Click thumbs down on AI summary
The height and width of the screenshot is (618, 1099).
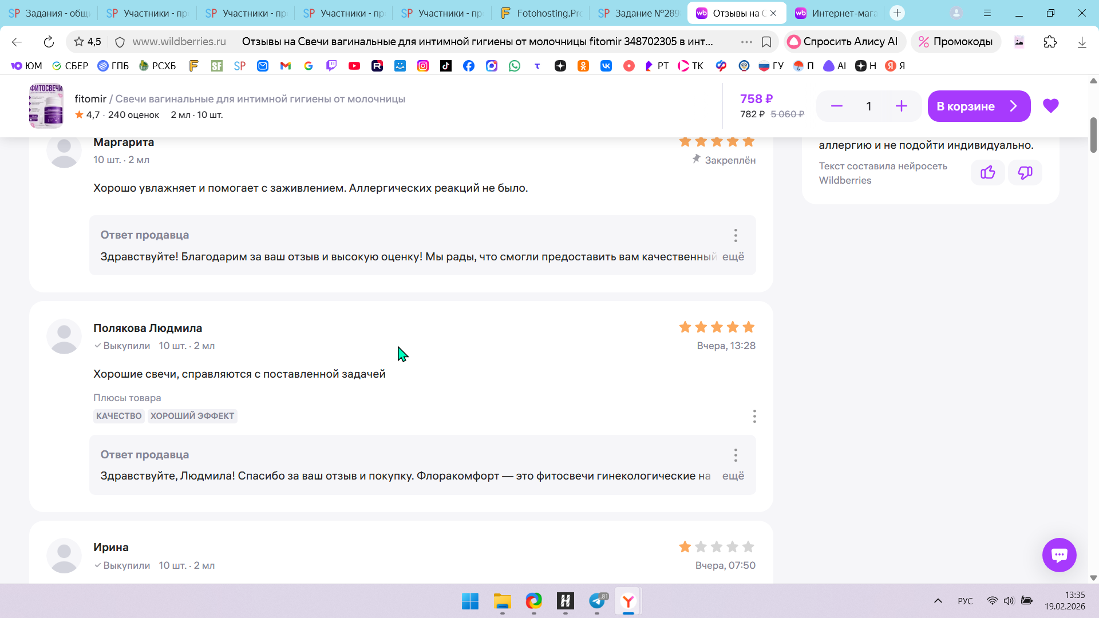[1025, 173]
